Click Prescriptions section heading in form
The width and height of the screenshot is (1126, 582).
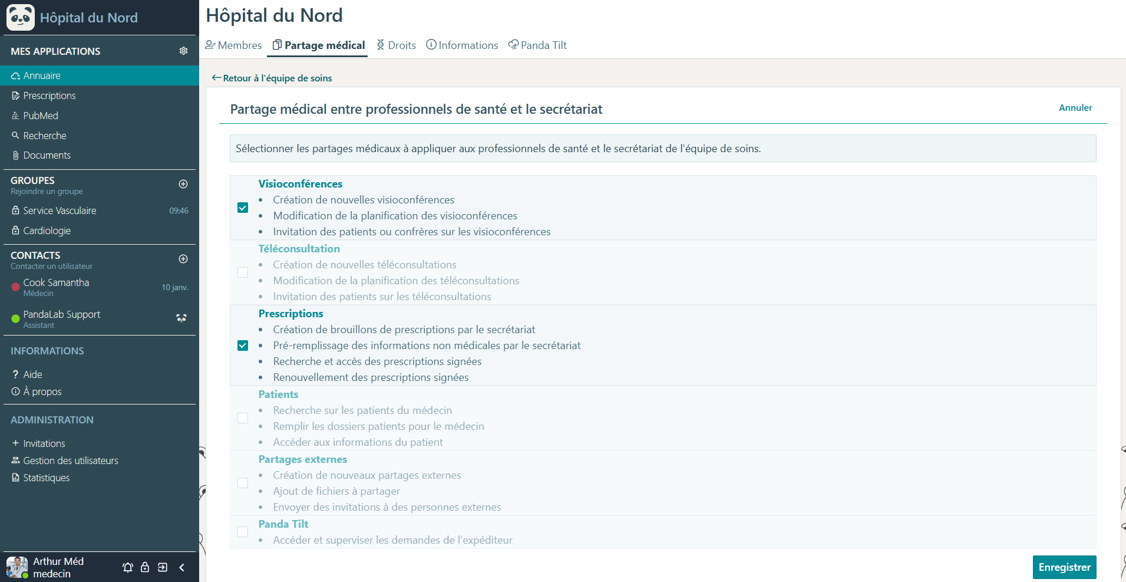click(291, 314)
